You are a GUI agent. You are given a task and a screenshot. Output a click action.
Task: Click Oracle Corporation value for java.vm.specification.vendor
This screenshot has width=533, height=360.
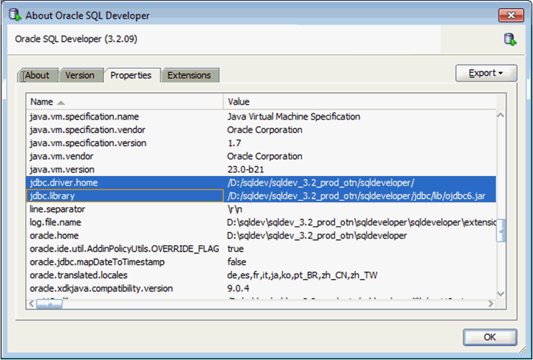tap(264, 130)
